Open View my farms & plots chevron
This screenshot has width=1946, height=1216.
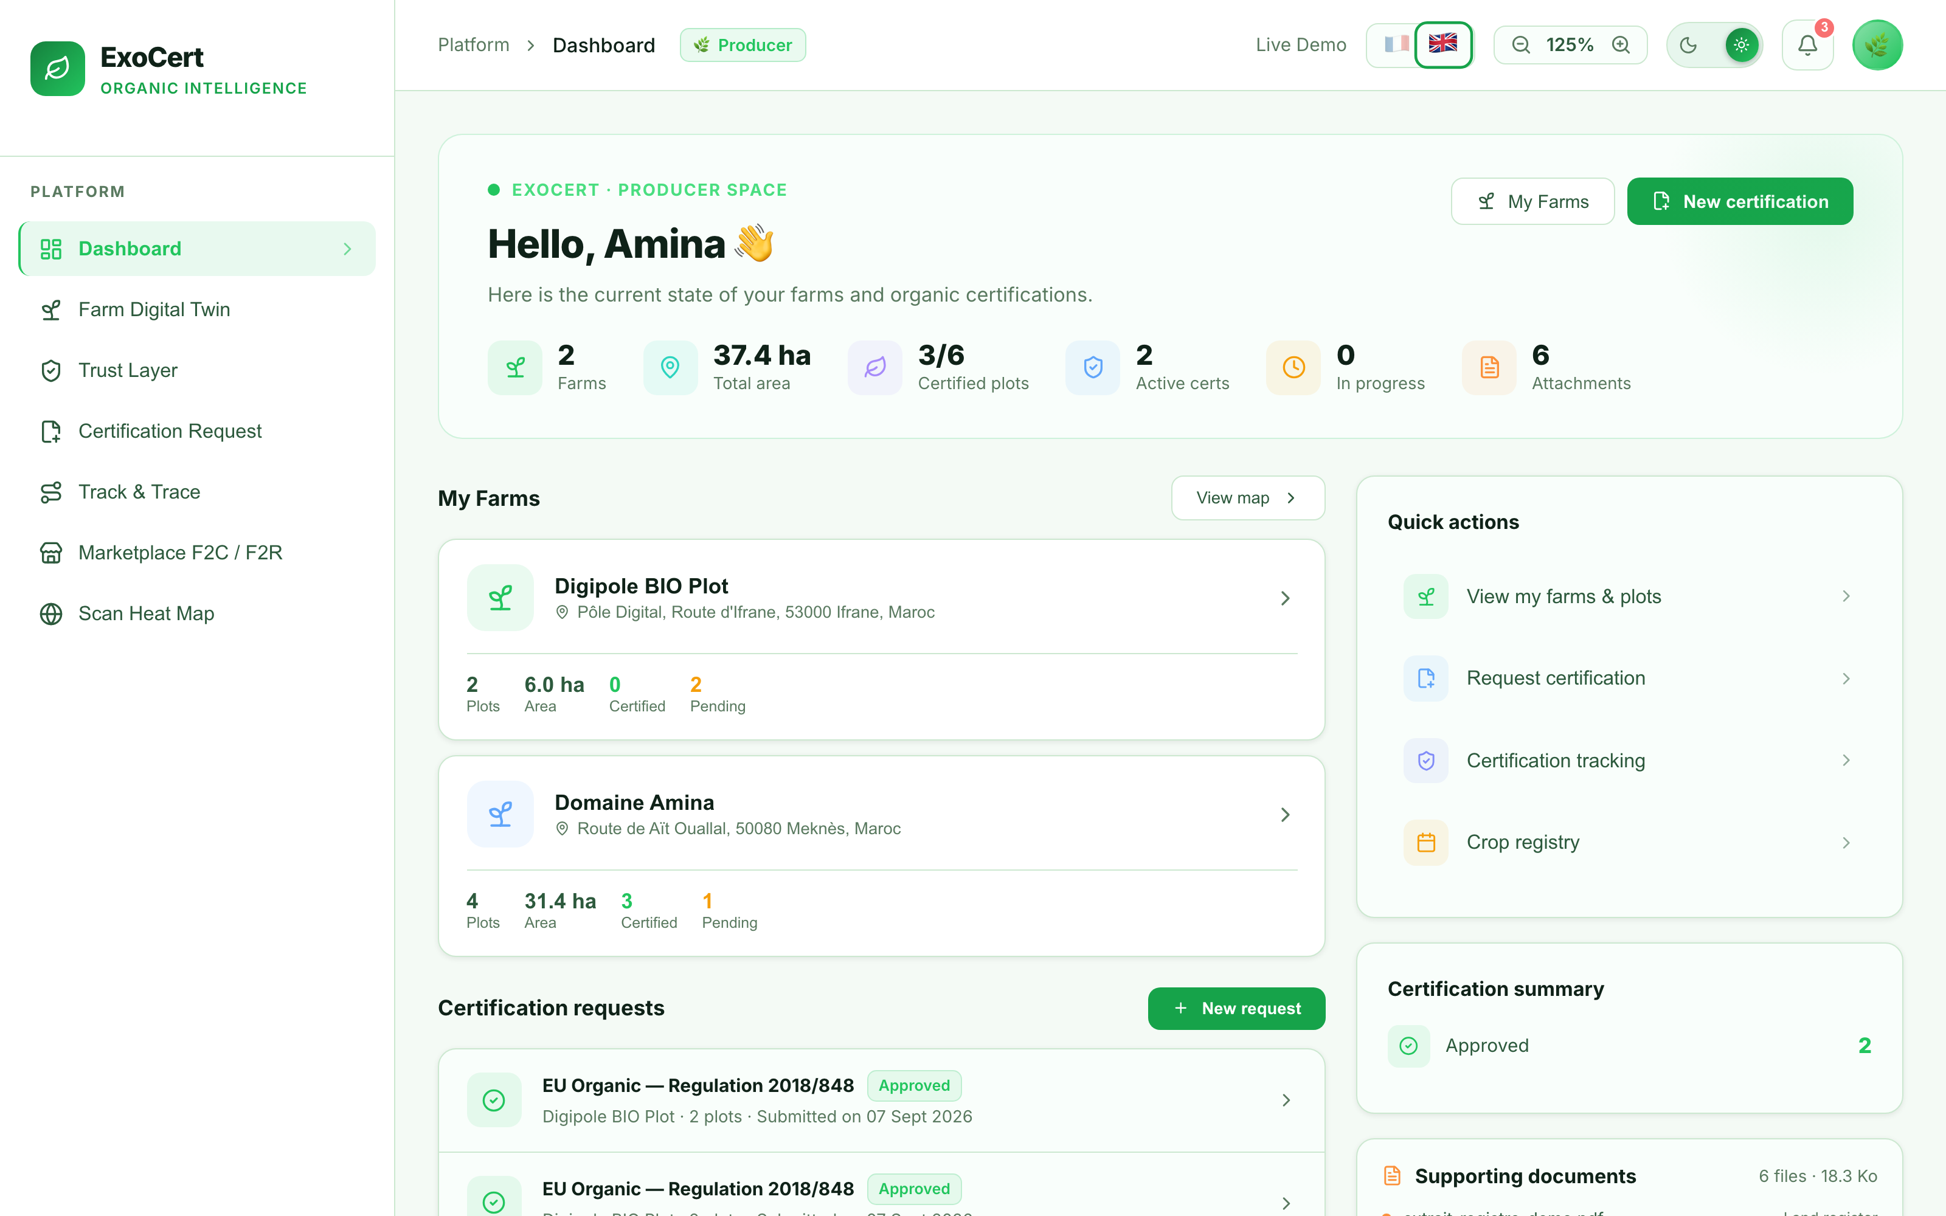(x=1846, y=596)
